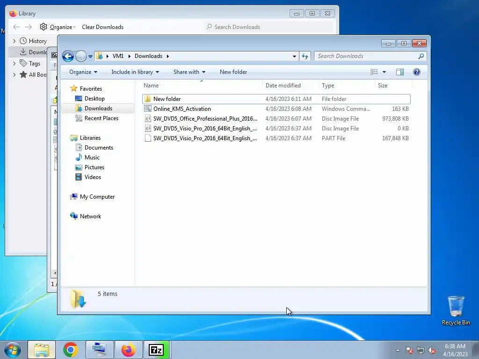Viewport: 479px width, 359px height.
Task: Click the New folder icon in the file list
Action: (x=148, y=99)
